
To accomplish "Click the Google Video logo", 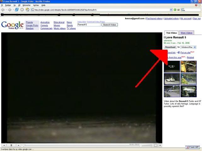I will point(12,25).
